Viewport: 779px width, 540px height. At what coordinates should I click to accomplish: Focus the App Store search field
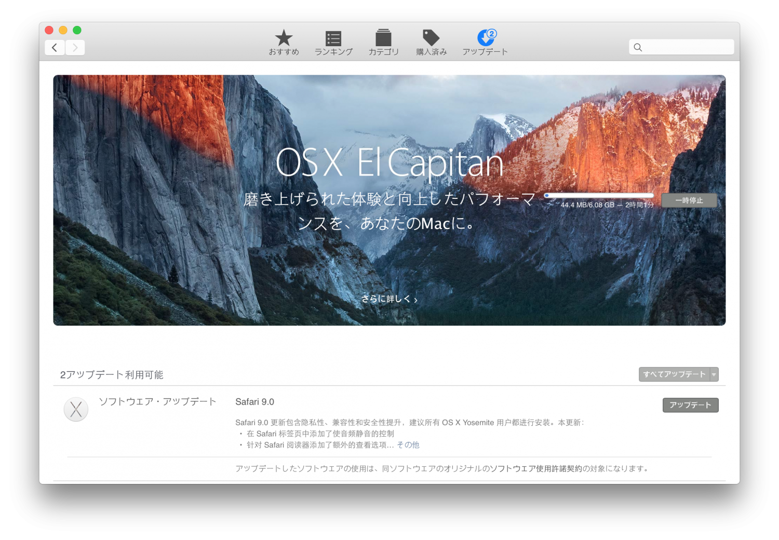(x=681, y=47)
